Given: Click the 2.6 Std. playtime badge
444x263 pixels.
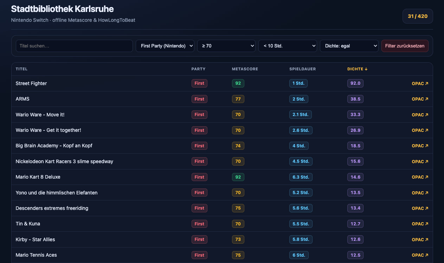Looking at the screenshot, I should 301,130.
